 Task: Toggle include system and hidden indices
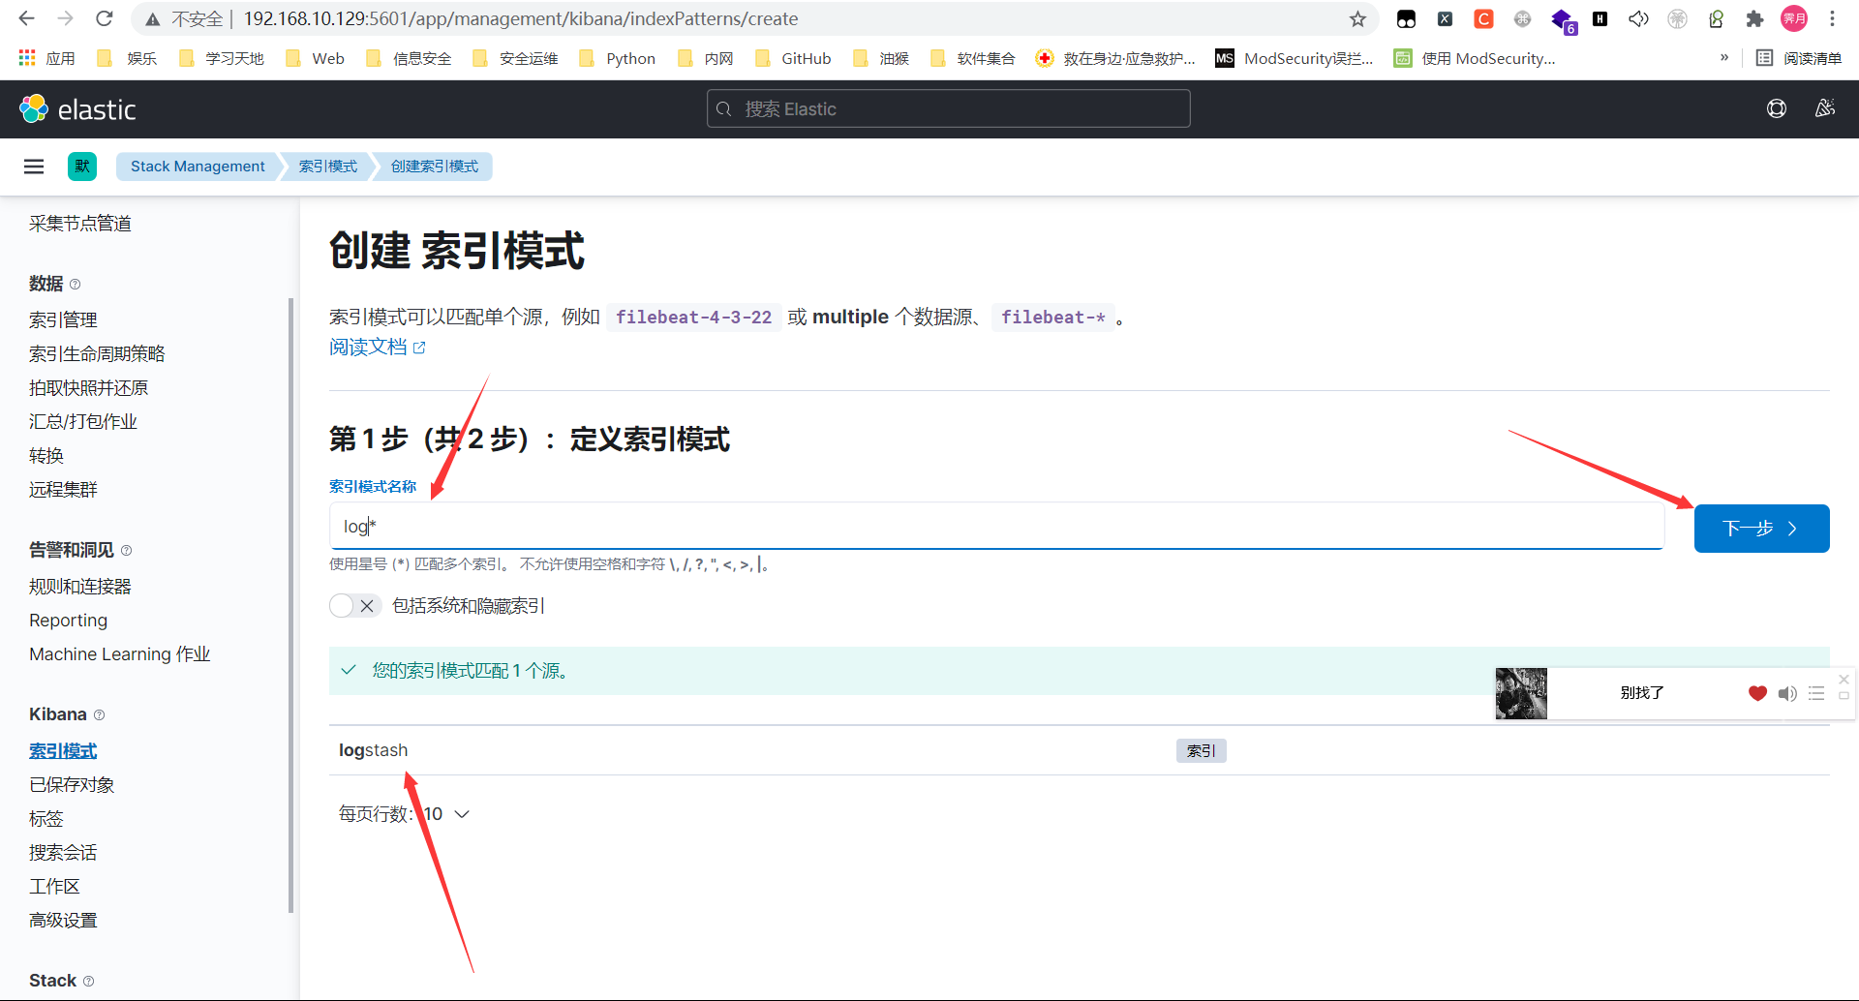point(354,606)
